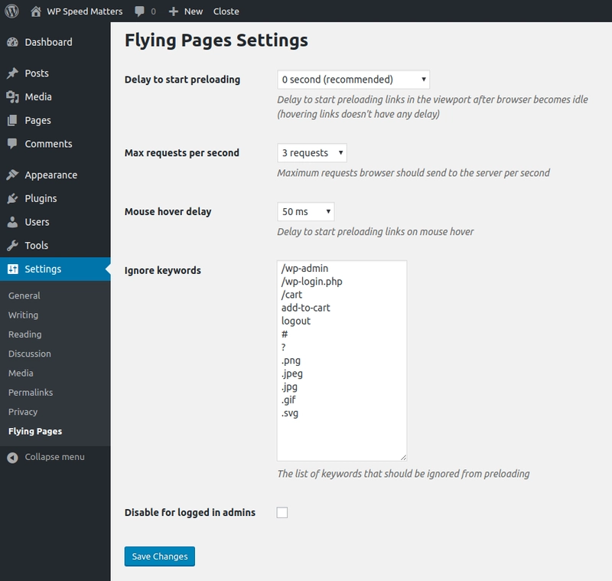Viewport: 612px width, 581px height.
Task: Click the Appearance paintbrush icon
Action: (12, 175)
